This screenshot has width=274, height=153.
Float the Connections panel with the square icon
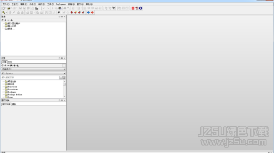[x=59, y=17]
